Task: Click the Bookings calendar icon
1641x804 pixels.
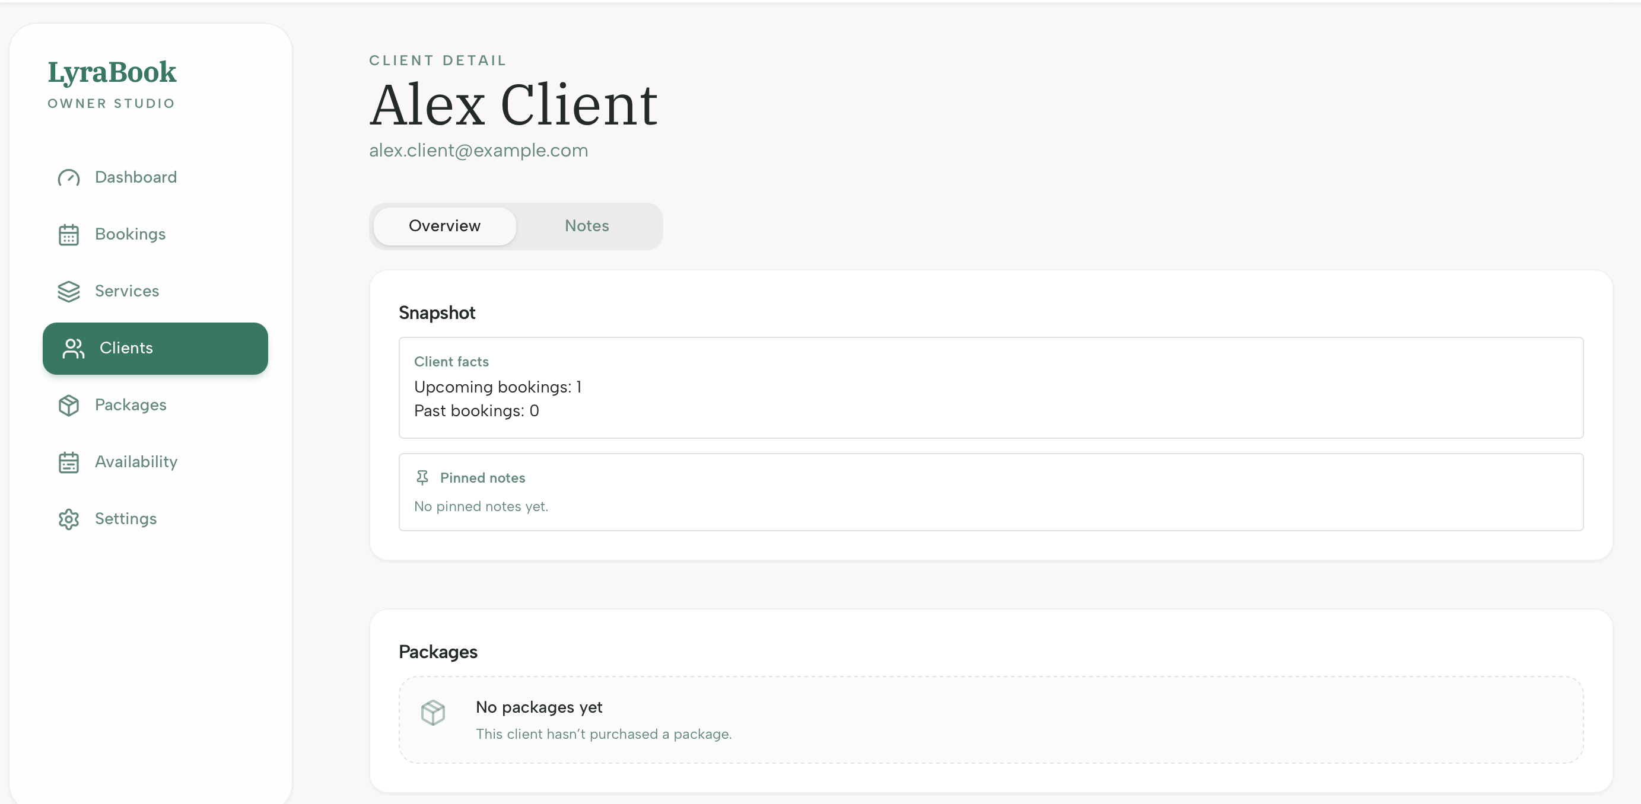Action: click(x=69, y=234)
